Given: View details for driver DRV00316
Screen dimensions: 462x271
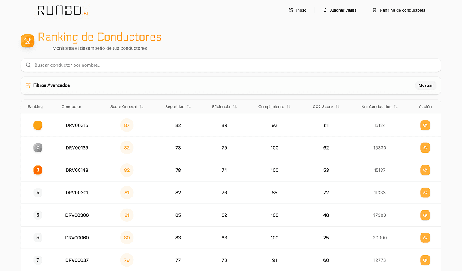Looking at the screenshot, I should click(x=425, y=125).
